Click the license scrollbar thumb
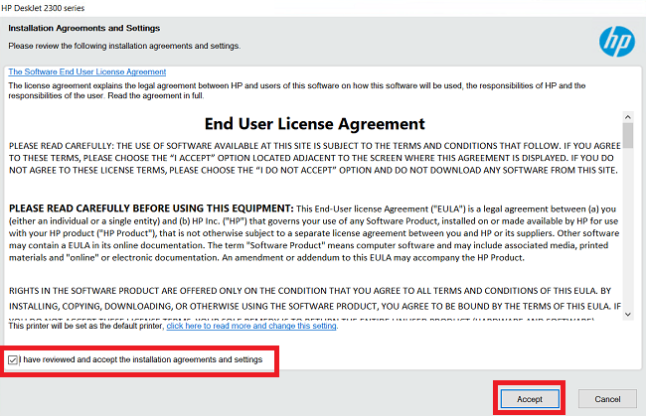The height and width of the screenshot is (416, 646). tap(628, 135)
